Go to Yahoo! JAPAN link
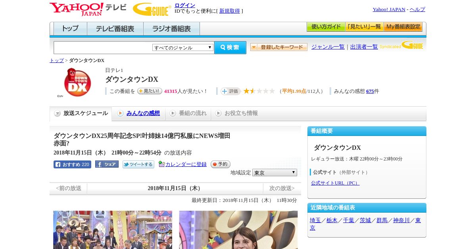Viewport: 476px width, 249px height. point(389,9)
